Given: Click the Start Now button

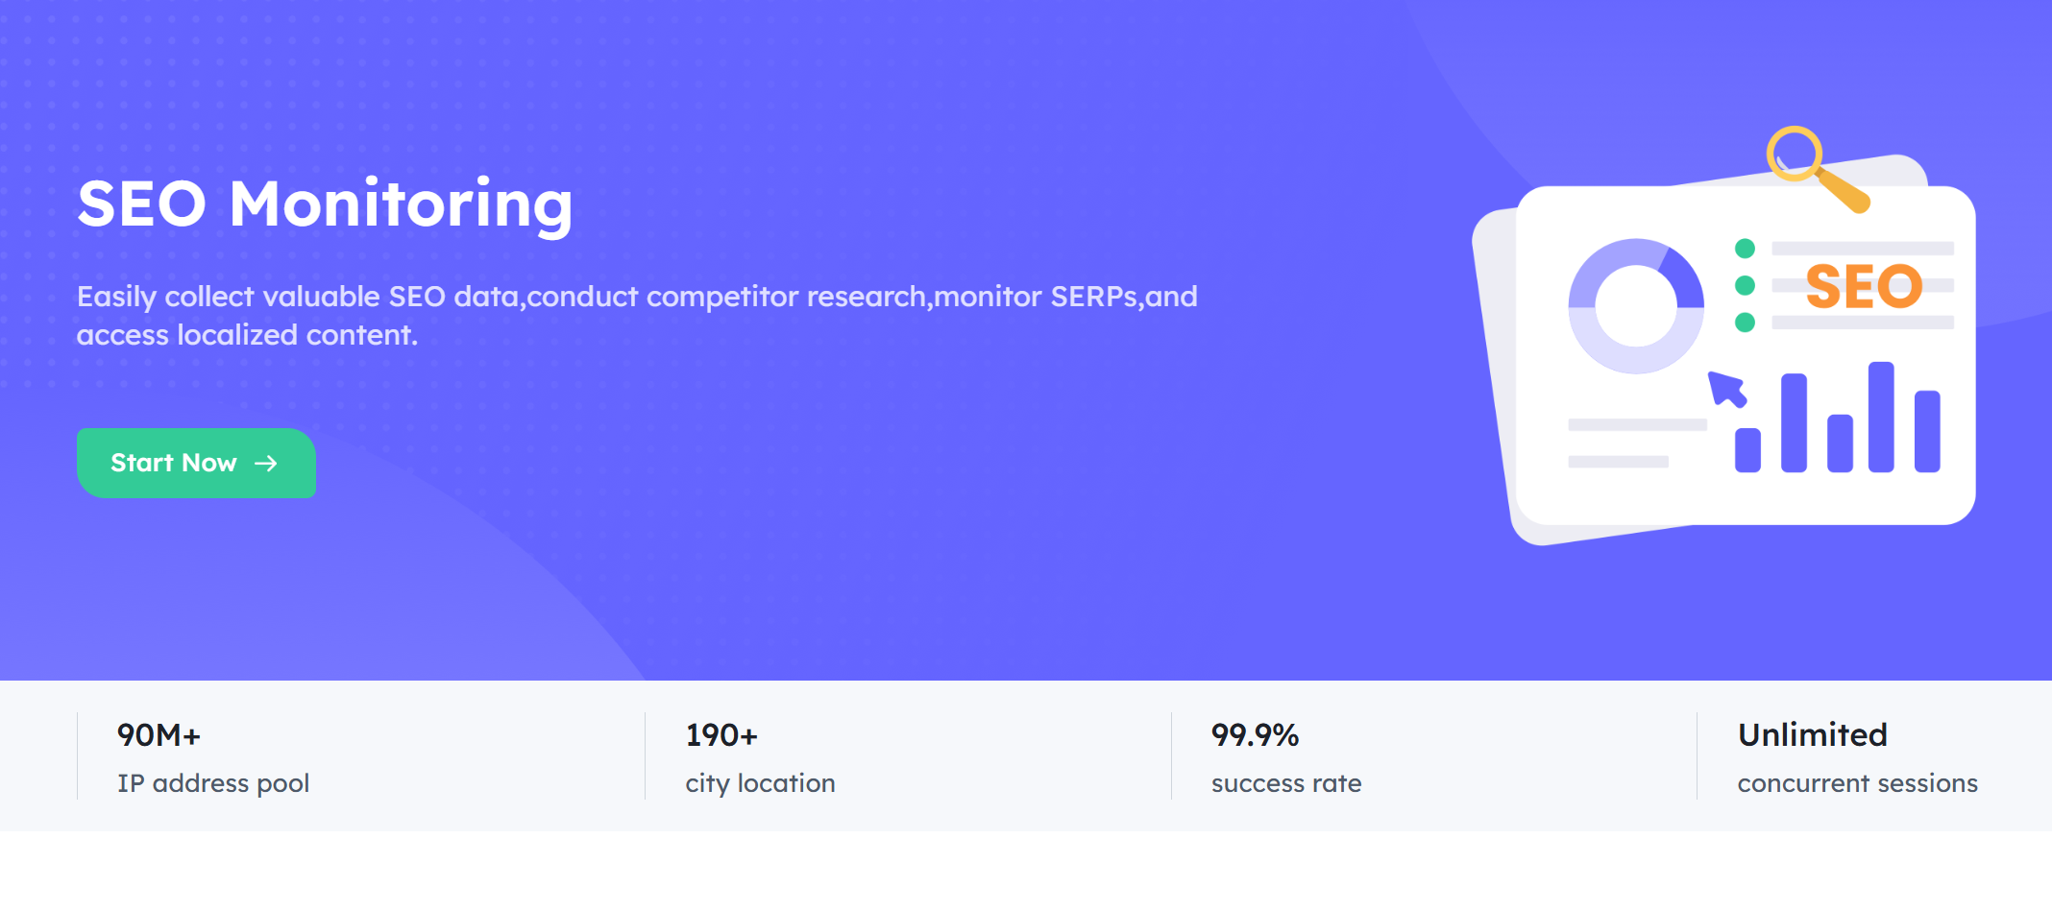Looking at the screenshot, I should pyautogui.click(x=196, y=463).
